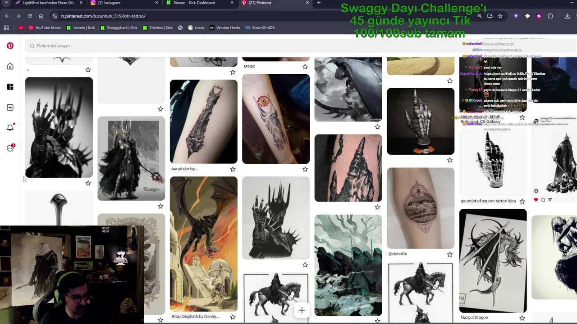Image resolution: width=577 pixels, height=324 pixels.
Task: Open Velutan Harita bookmark
Action: (x=224, y=27)
